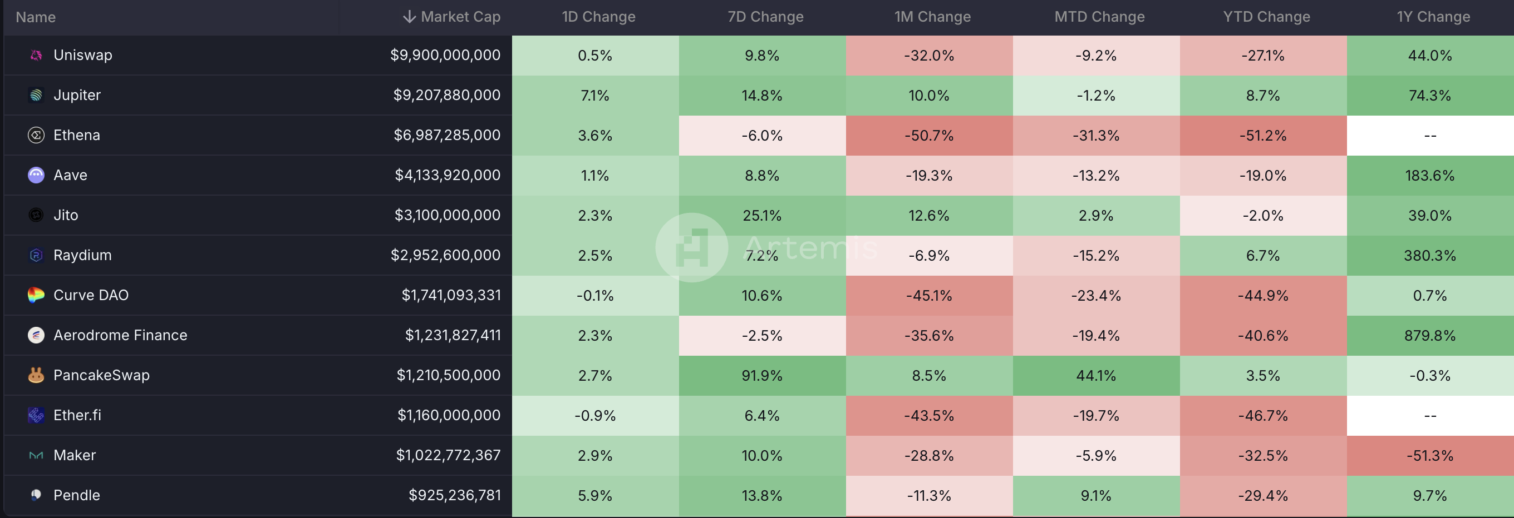Click the PancakeSwap bunny icon

(x=36, y=375)
